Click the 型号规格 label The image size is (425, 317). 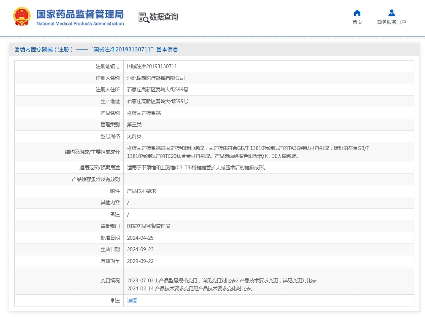pos(110,136)
